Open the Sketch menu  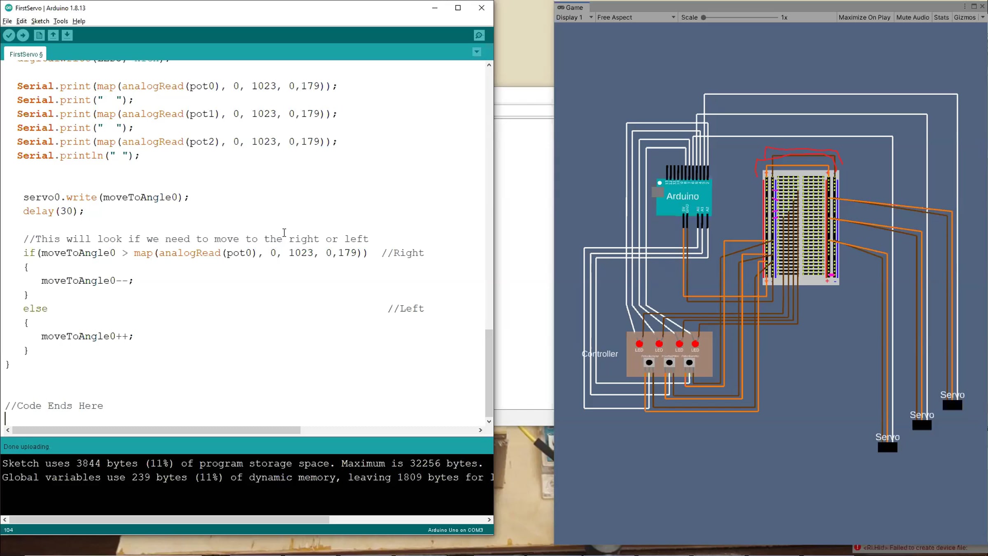pyautogui.click(x=40, y=21)
